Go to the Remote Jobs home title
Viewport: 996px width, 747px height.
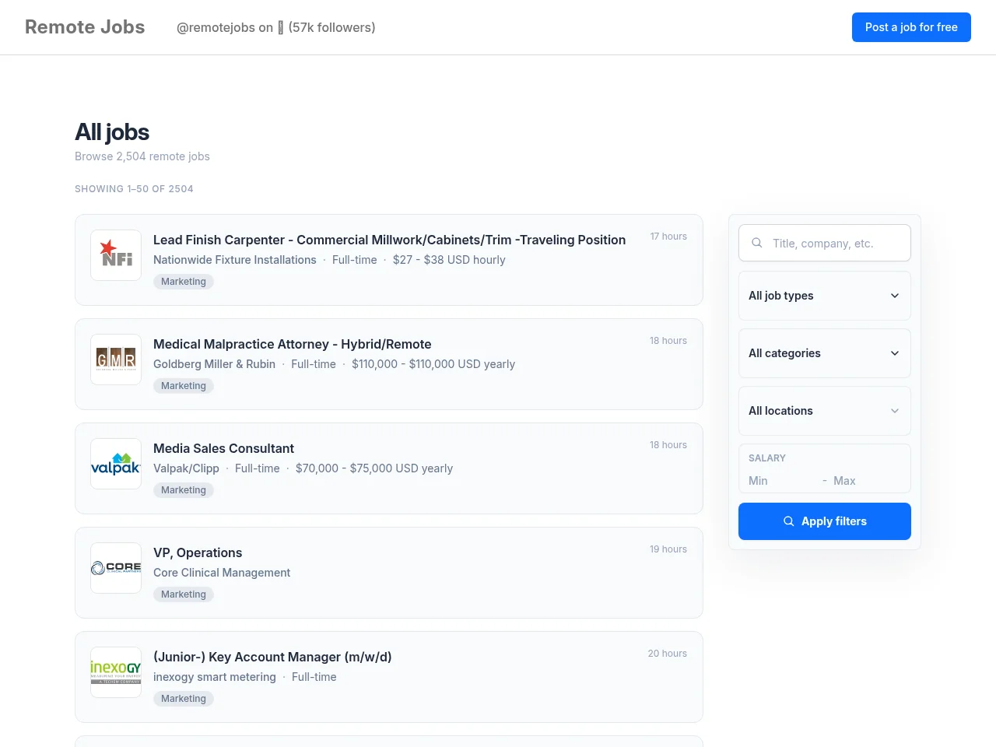(x=85, y=27)
